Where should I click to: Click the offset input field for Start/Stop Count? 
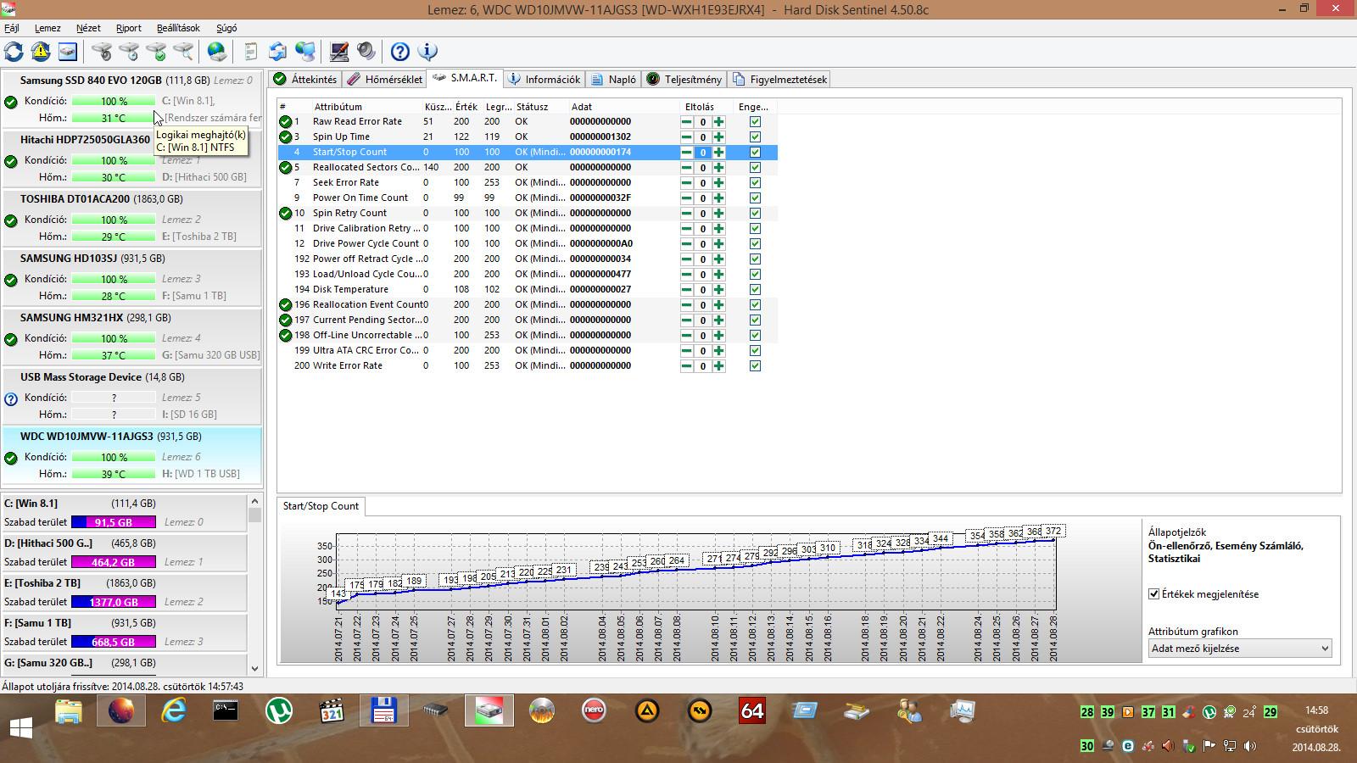click(702, 153)
